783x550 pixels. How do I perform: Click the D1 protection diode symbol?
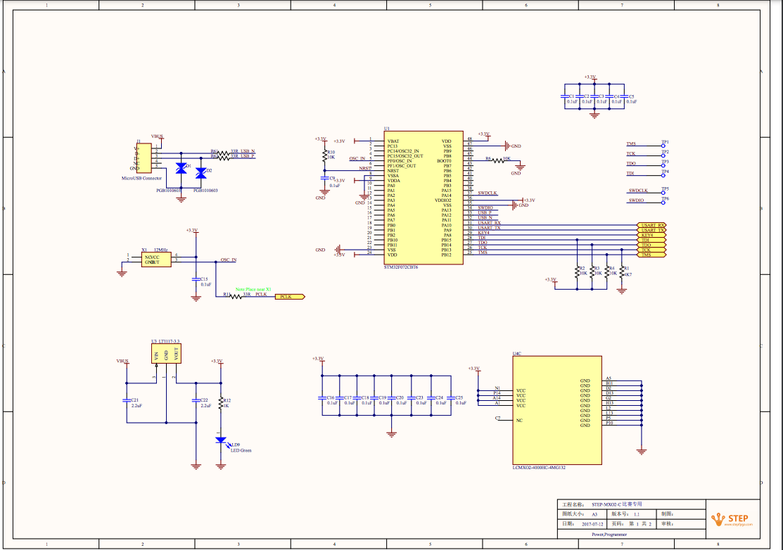click(182, 168)
